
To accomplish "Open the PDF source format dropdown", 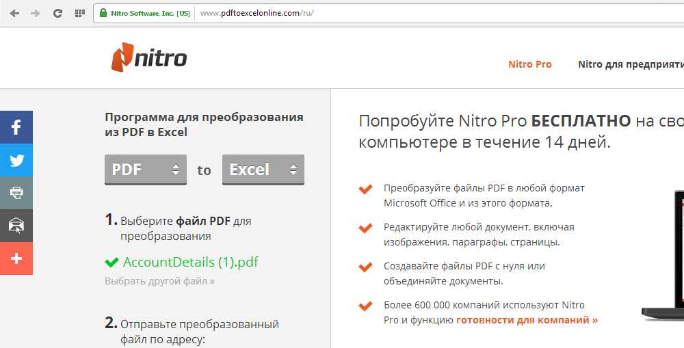I will pos(146,170).
